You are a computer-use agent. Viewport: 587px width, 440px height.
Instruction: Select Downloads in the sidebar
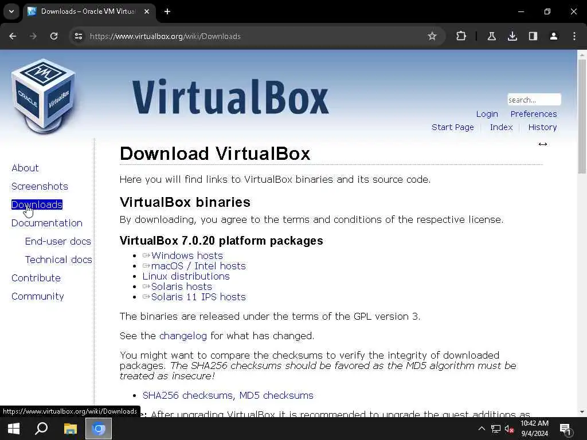pos(37,205)
